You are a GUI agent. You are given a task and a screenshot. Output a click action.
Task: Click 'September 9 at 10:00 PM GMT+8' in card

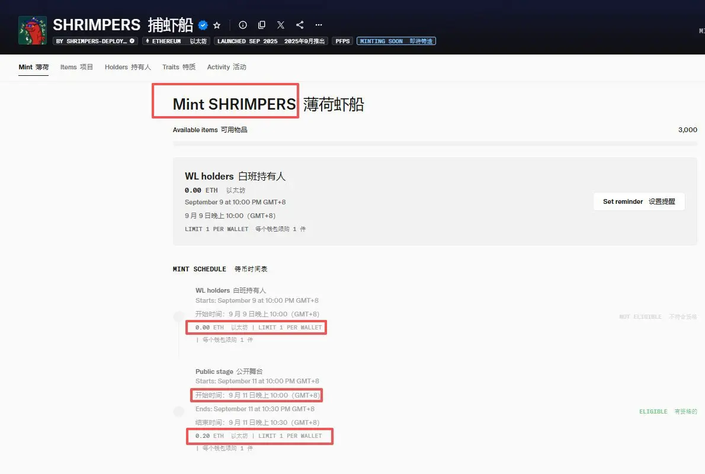tap(235, 203)
